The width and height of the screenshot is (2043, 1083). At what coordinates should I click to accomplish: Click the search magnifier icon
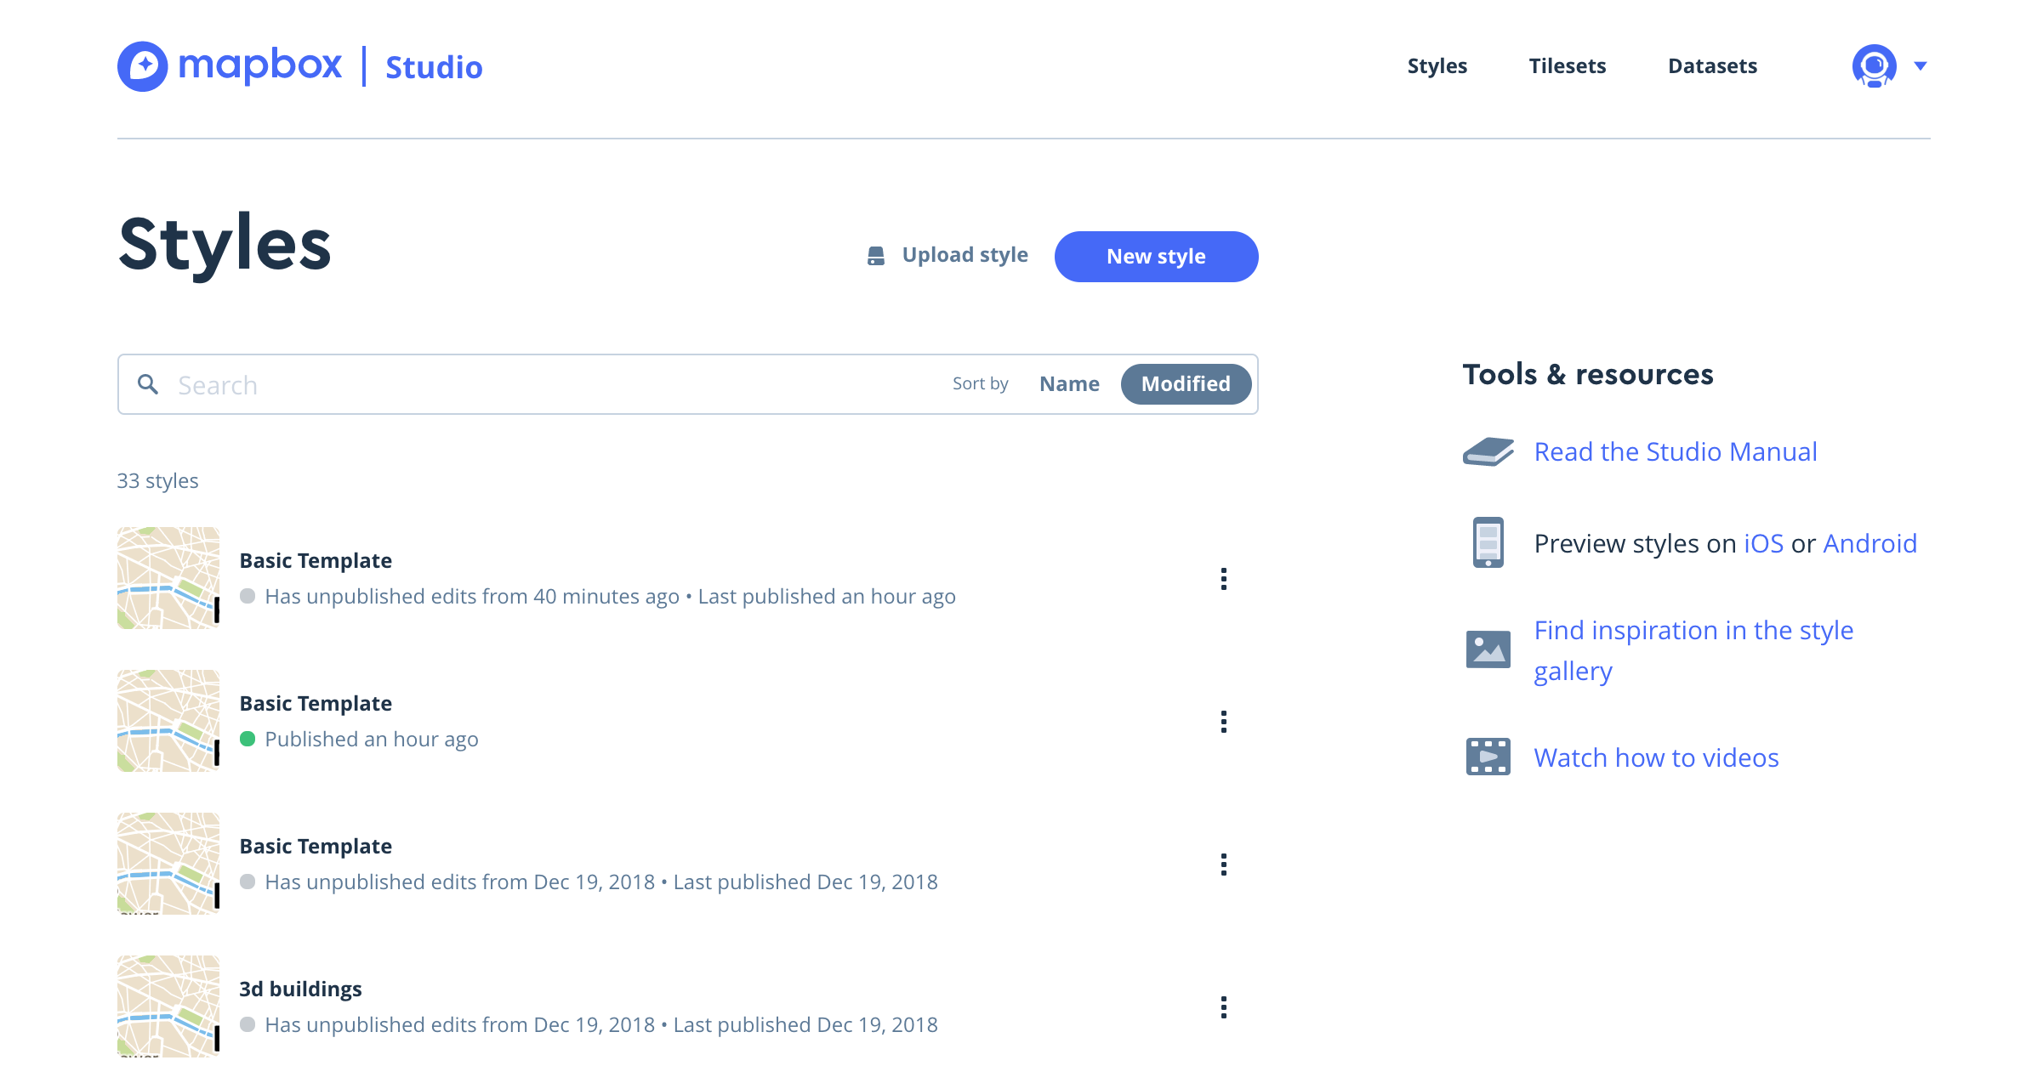149,383
